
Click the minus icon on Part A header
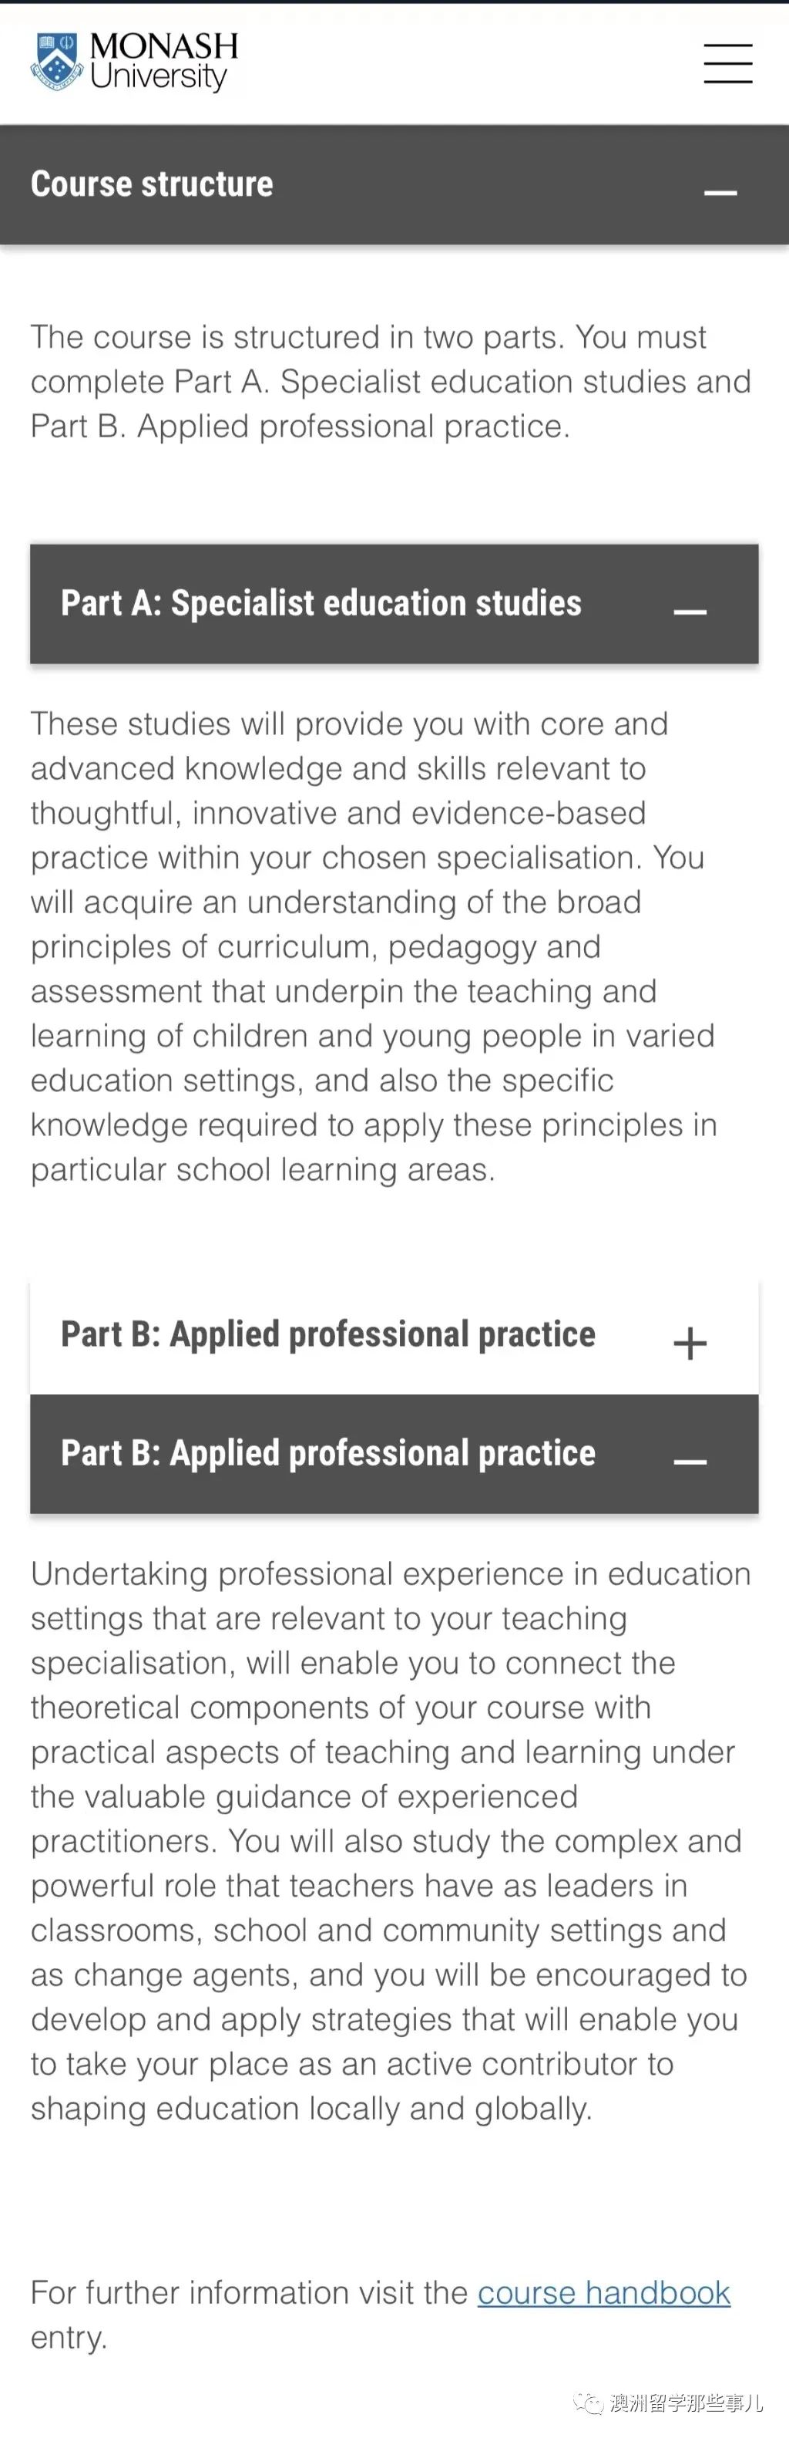click(690, 612)
